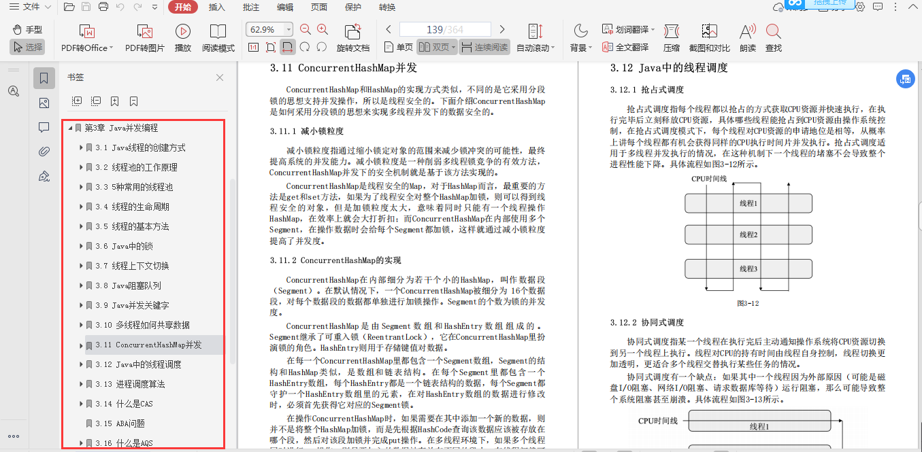Go to next page arrow
Viewport: 922px width, 452px height.
502,29
